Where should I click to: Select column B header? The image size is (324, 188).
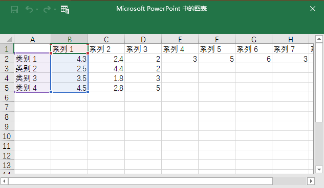[x=70, y=39]
